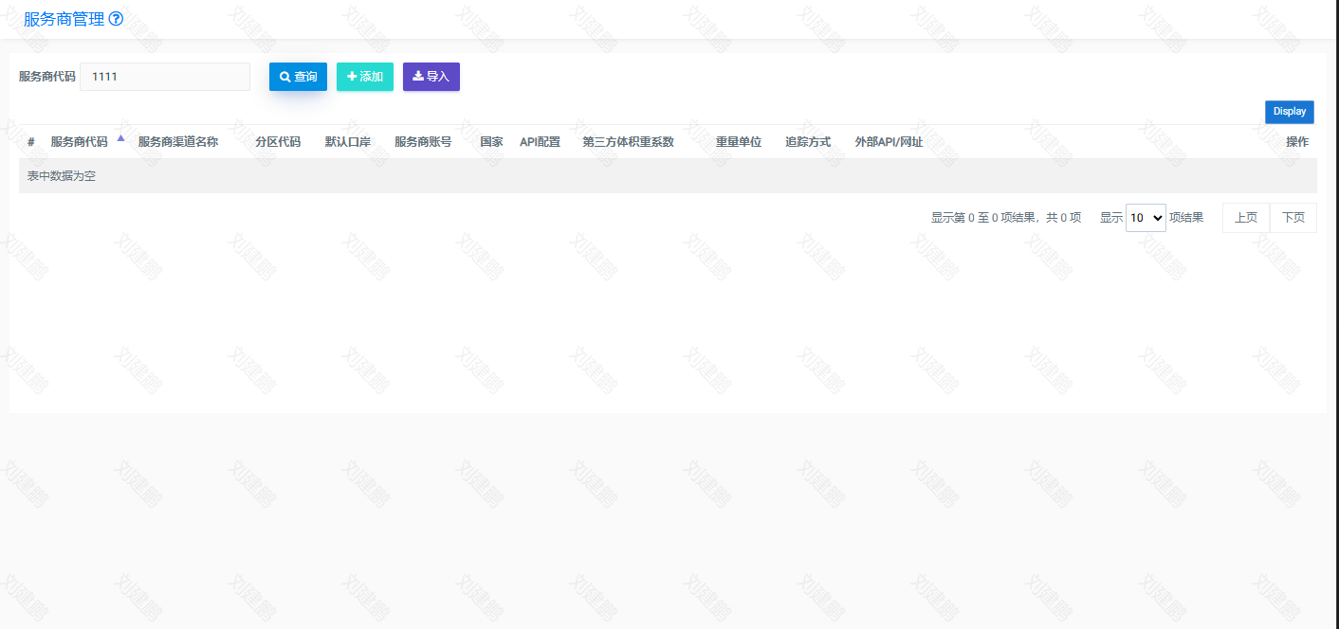Click the help question mark icon beside 服务商管理
The width and height of the screenshot is (1339, 629).
point(117,19)
